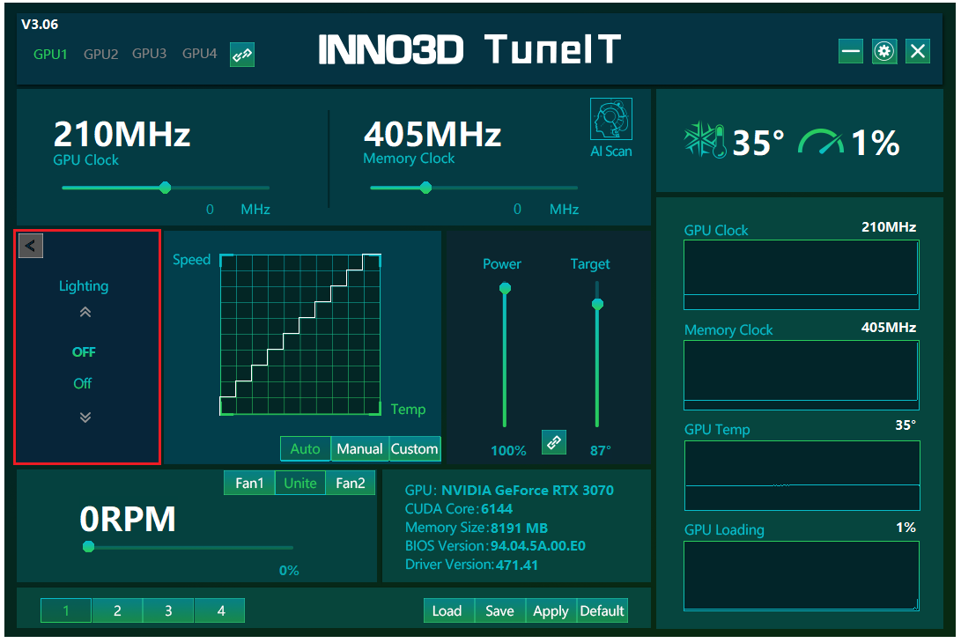This screenshot has width=961, height=643.
Task: Switch to the GPU3 tab
Action: click(x=149, y=54)
